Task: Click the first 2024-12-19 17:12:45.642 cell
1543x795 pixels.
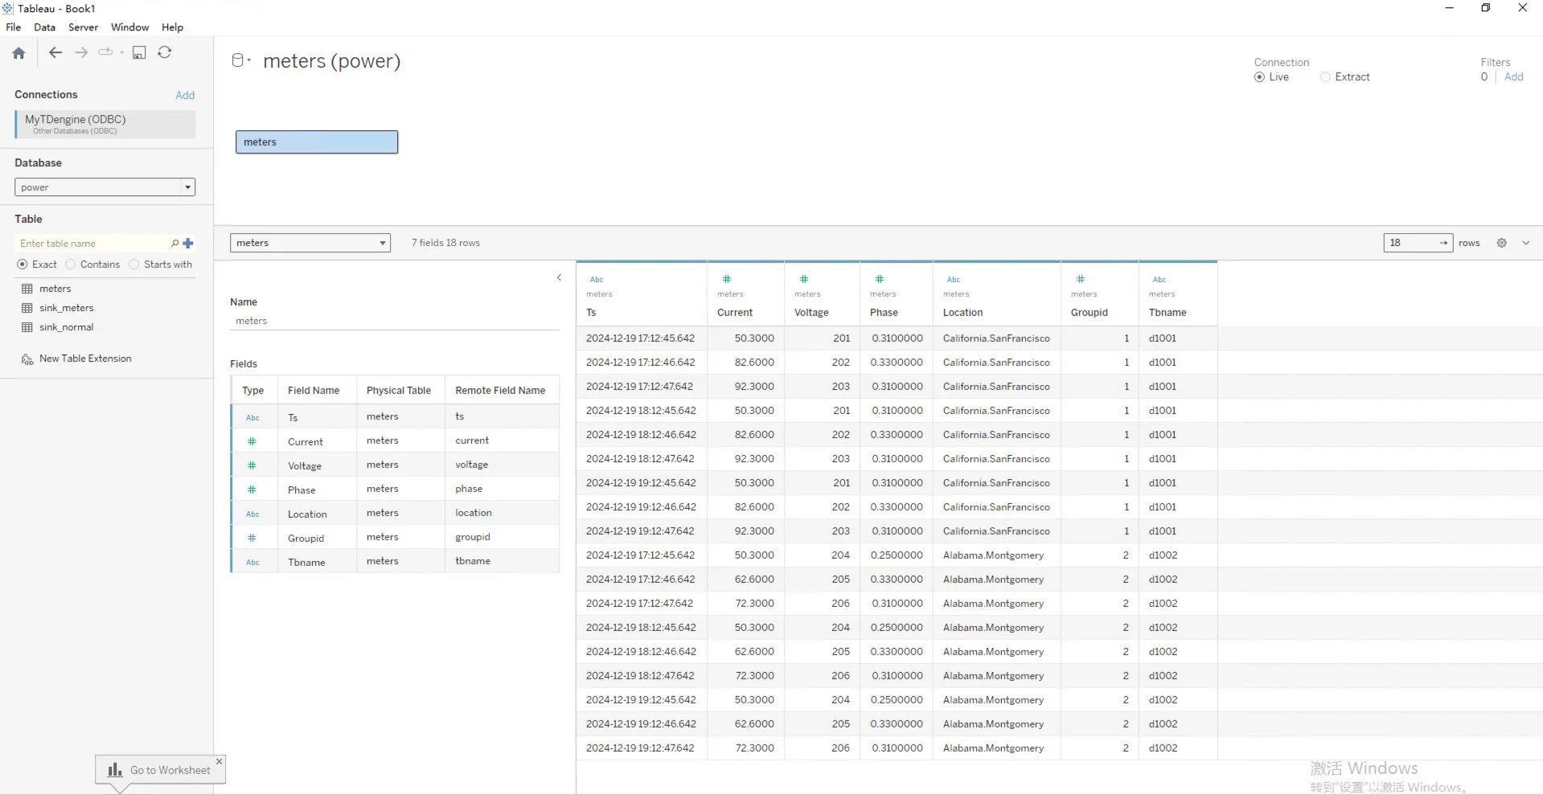Action: tap(641, 338)
